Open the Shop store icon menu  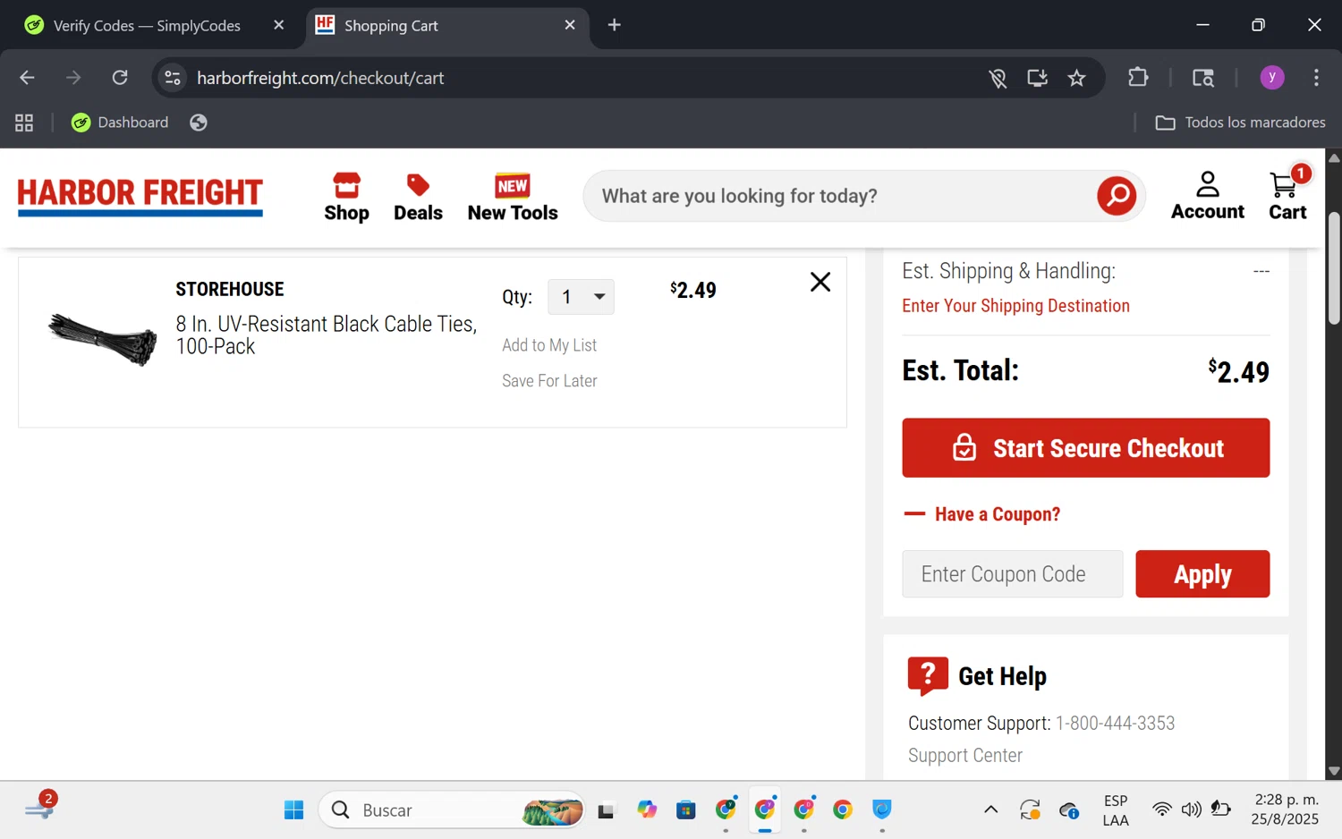[346, 197]
